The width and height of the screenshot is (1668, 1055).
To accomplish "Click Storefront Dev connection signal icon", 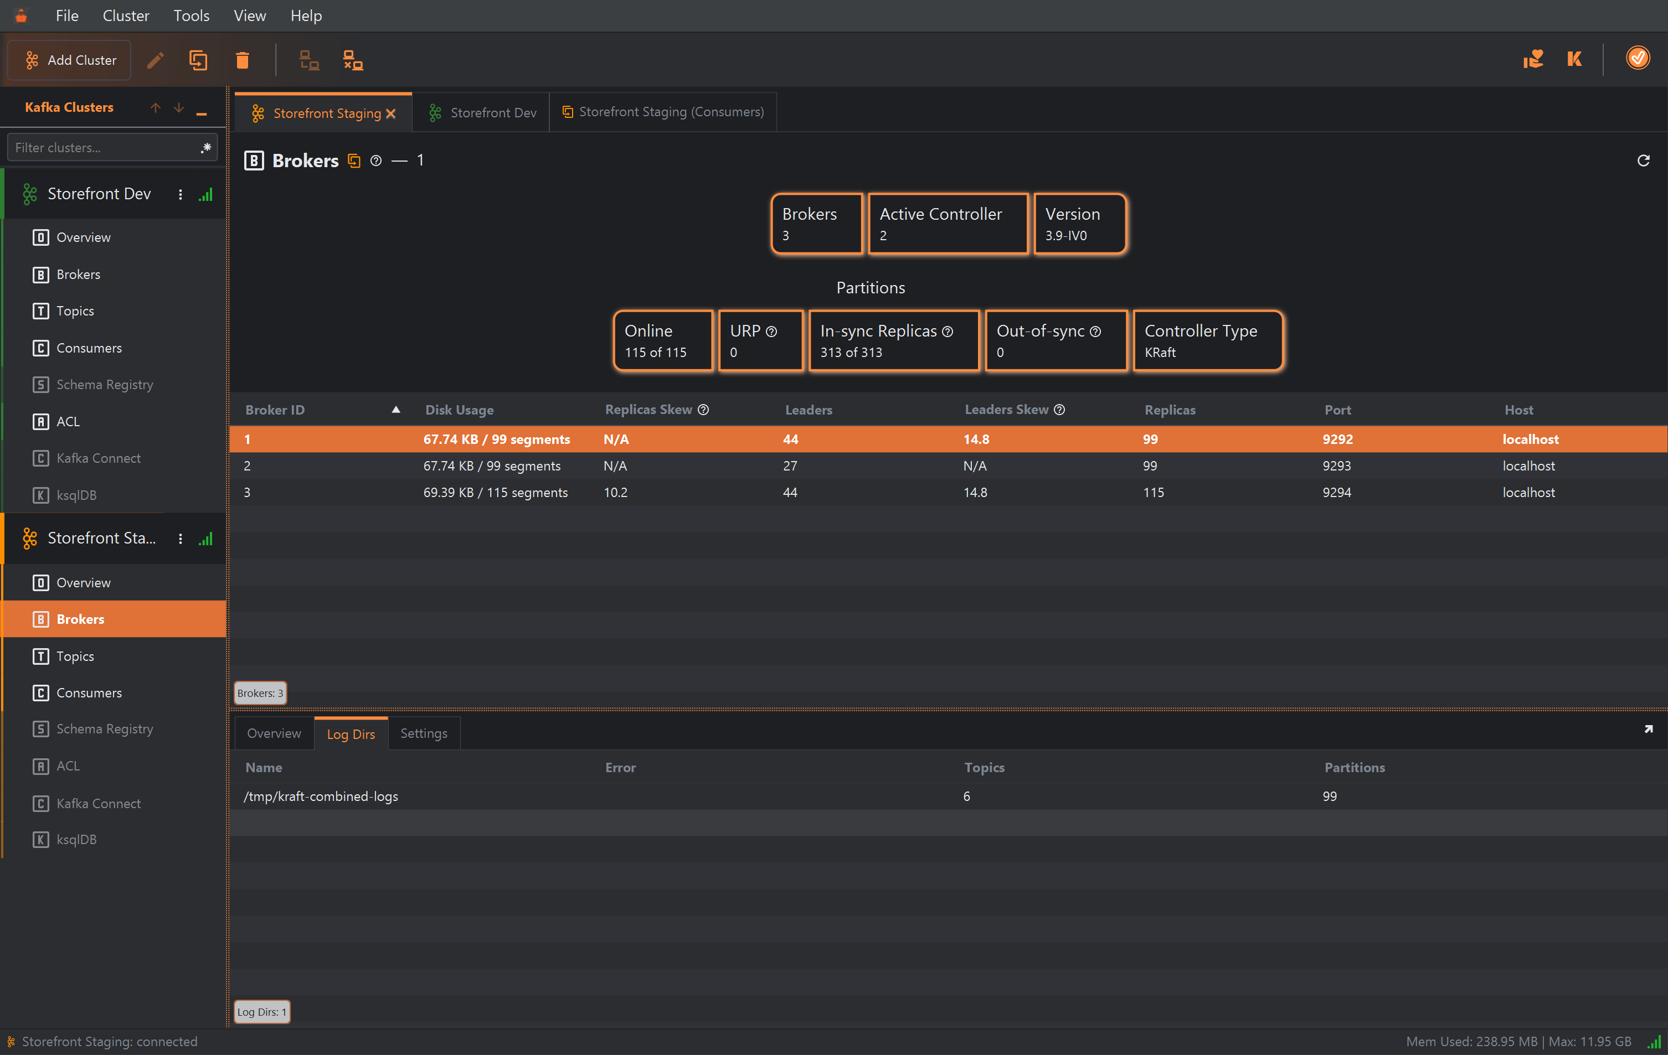I will [x=205, y=194].
